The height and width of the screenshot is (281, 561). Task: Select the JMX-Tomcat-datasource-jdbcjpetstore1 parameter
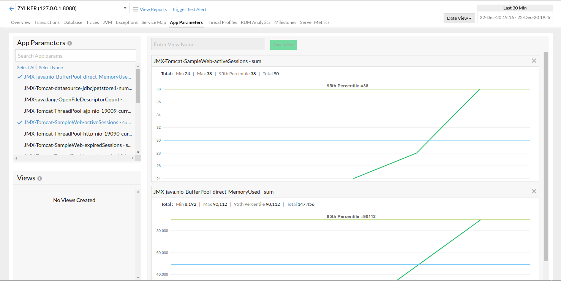pyautogui.click(x=78, y=88)
